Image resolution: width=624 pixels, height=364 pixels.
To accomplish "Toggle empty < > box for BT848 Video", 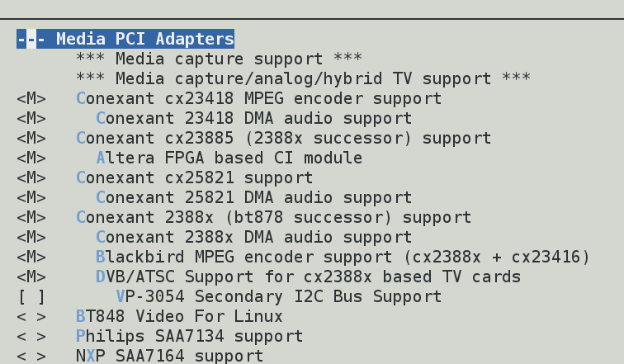I will click(x=31, y=317).
